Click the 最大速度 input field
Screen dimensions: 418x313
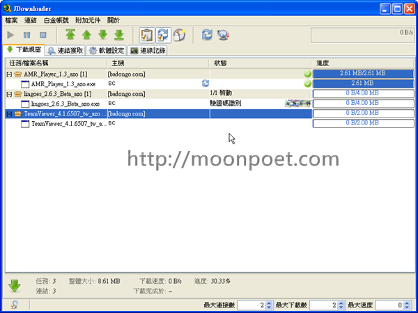pos(389,305)
